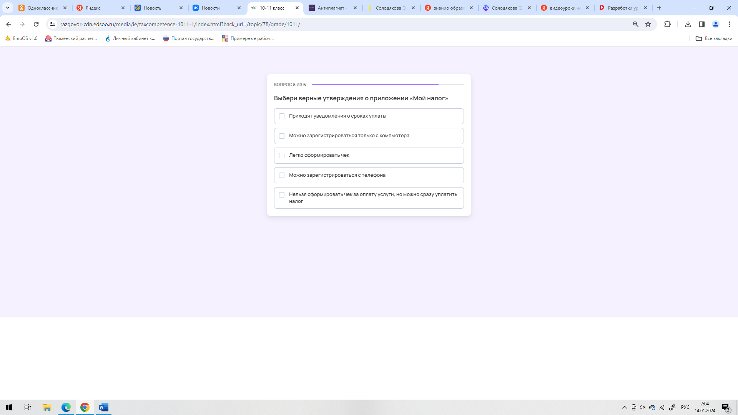Open site information icon in address bar
This screenshot has width=738, height=415.
53,24
